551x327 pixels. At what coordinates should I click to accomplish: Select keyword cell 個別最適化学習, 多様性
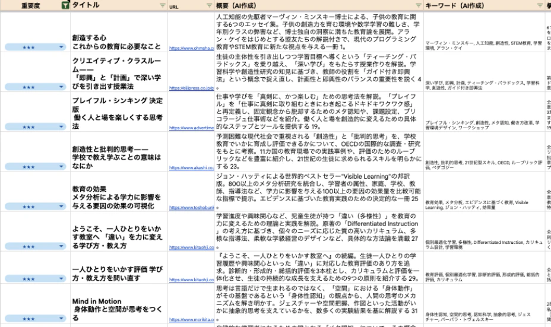[x=484, y=231]
